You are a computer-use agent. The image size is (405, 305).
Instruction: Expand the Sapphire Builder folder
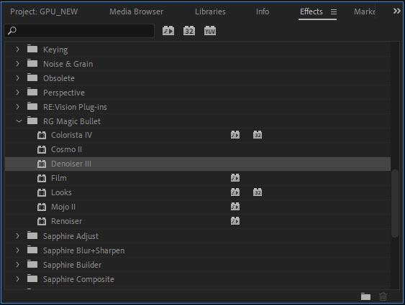click(x=17, y=265)
